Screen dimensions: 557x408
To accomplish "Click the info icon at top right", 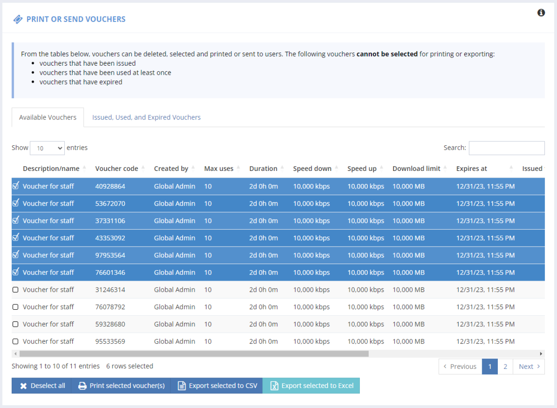I will coord(541,13).
